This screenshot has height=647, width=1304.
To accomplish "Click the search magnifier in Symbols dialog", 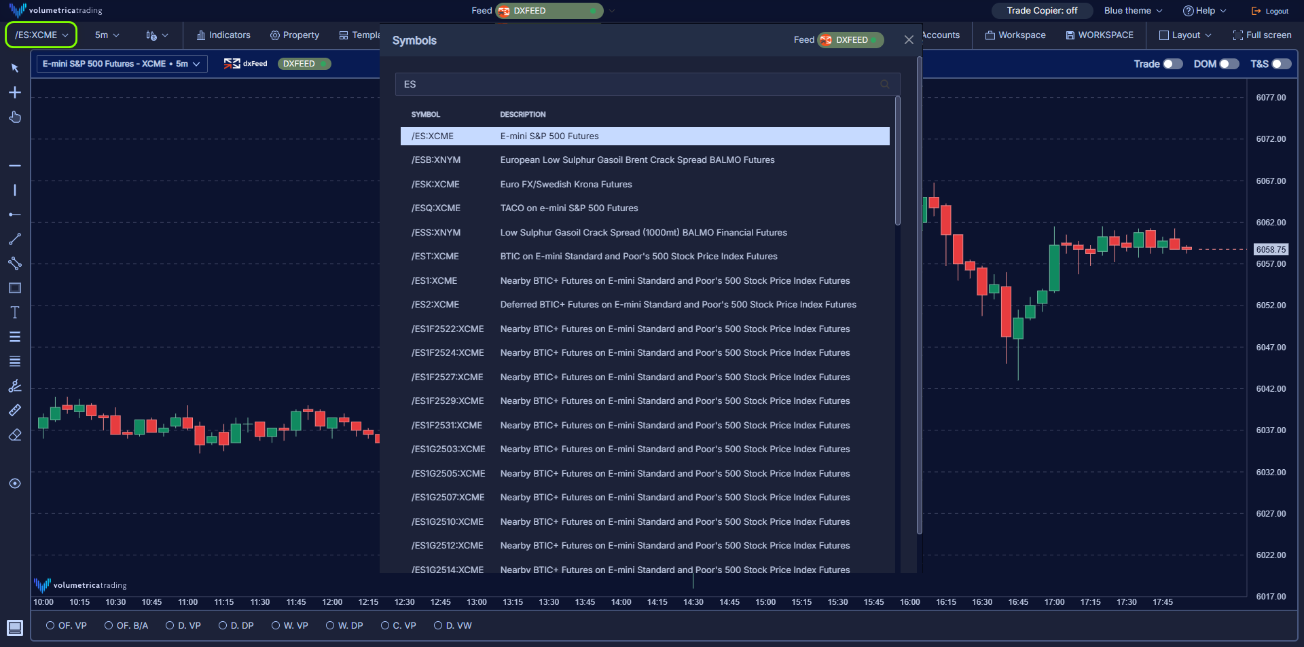I will coord(884,84).
